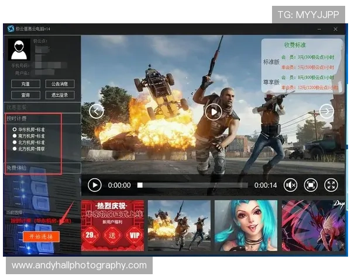Click the orange 开始连接 button

[x=38, y=236]
